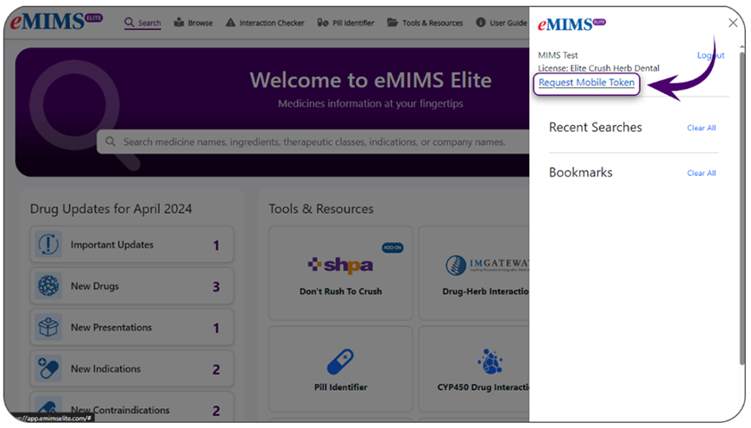The image size is (751, 428).
Task: Click the 'MIMS Test' user name text
Action: [558, 55]
